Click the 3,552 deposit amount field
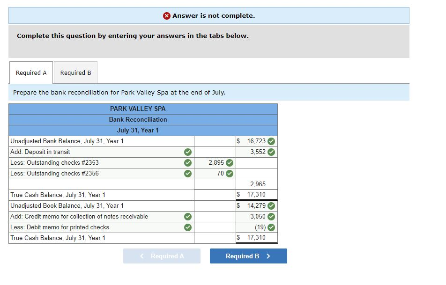The width and height of the screenshot is (446, 285). click(257, 152)
